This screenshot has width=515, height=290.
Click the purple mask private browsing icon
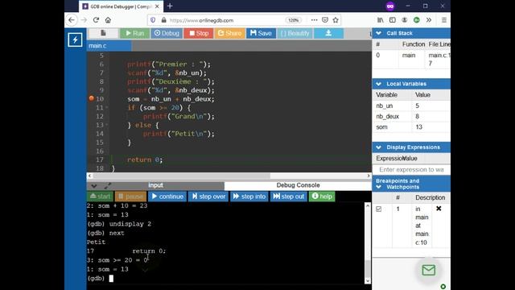(389, 6)
